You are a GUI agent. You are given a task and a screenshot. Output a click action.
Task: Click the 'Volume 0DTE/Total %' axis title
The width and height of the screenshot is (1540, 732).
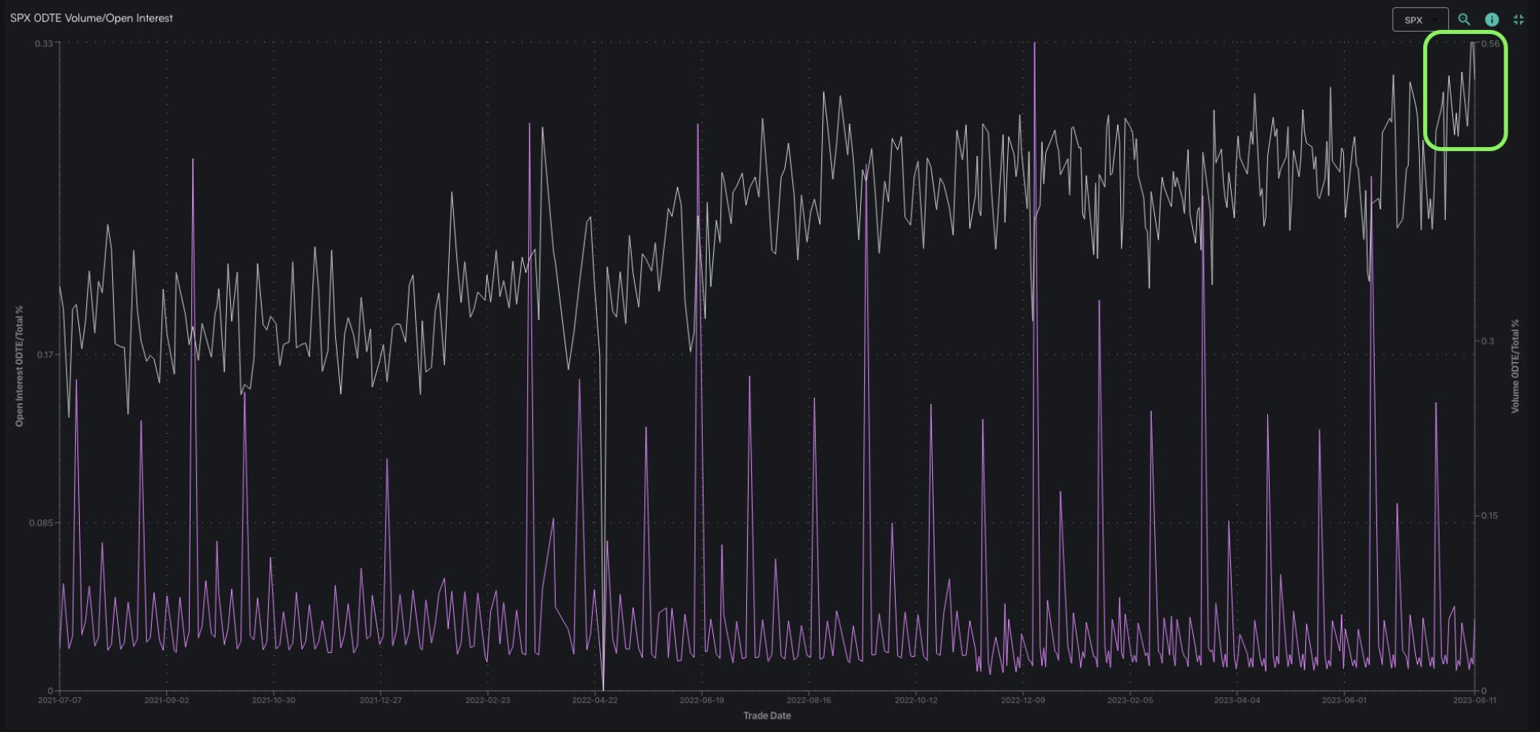click(x=1515, y=366)
